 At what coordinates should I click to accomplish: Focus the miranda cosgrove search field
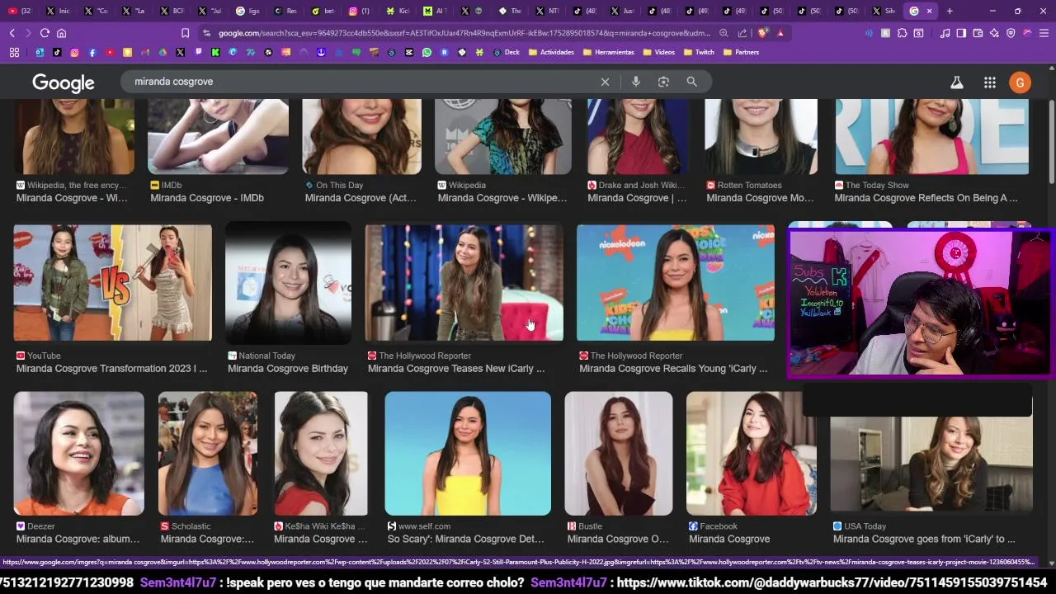point(363,82)
